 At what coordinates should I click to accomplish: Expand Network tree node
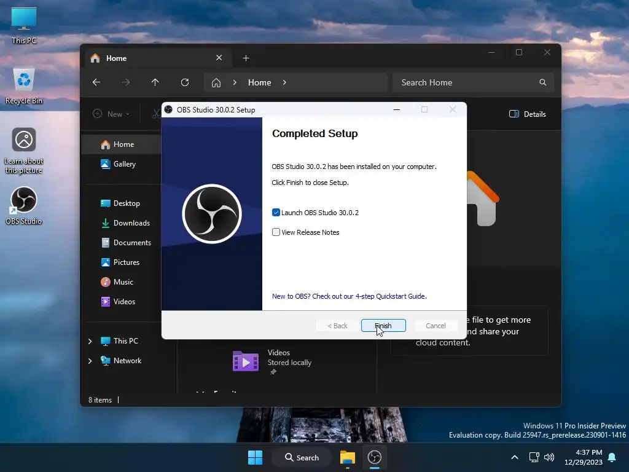click(90, 361)
